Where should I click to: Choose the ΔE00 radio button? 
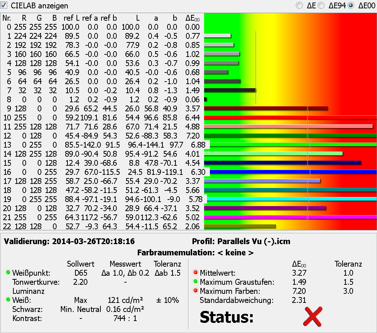[x=351, y=5]
